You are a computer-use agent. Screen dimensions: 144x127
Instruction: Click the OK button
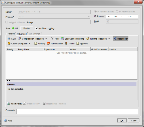coord(122,121)
